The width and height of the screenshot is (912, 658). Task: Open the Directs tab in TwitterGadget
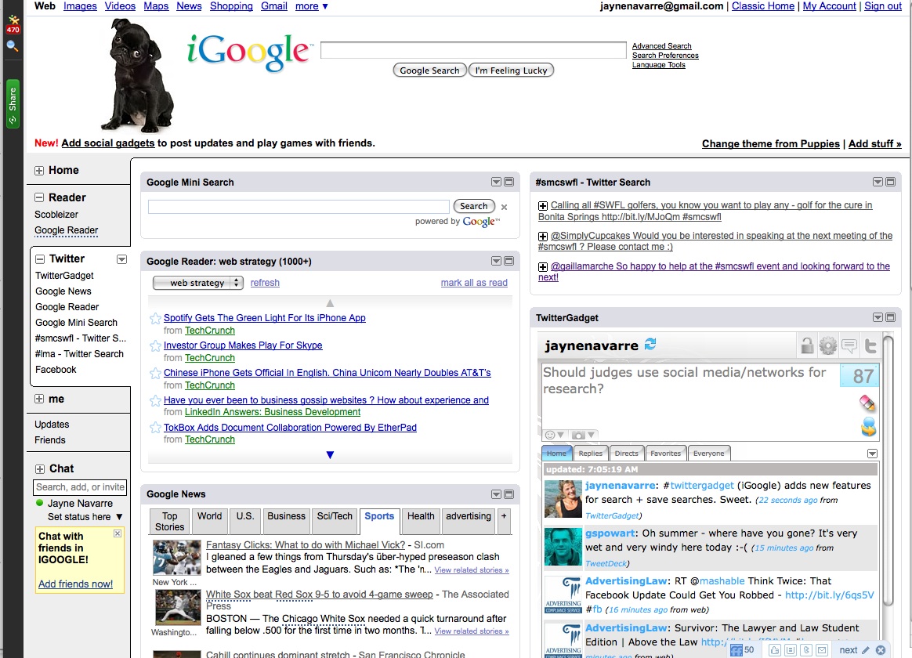pos(627,454)
